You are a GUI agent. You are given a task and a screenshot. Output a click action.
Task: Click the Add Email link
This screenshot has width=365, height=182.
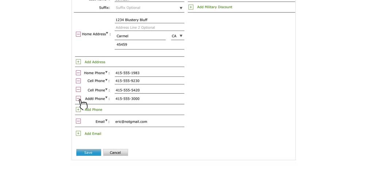click(x=93, y=134)
